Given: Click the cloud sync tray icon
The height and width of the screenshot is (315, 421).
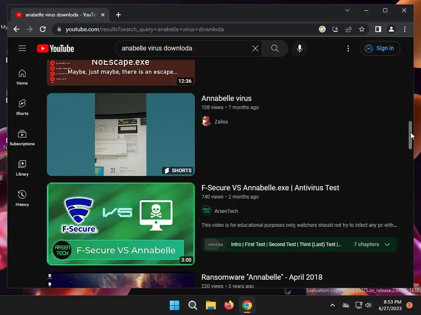Looking at the screenshot, I should 346,305.
